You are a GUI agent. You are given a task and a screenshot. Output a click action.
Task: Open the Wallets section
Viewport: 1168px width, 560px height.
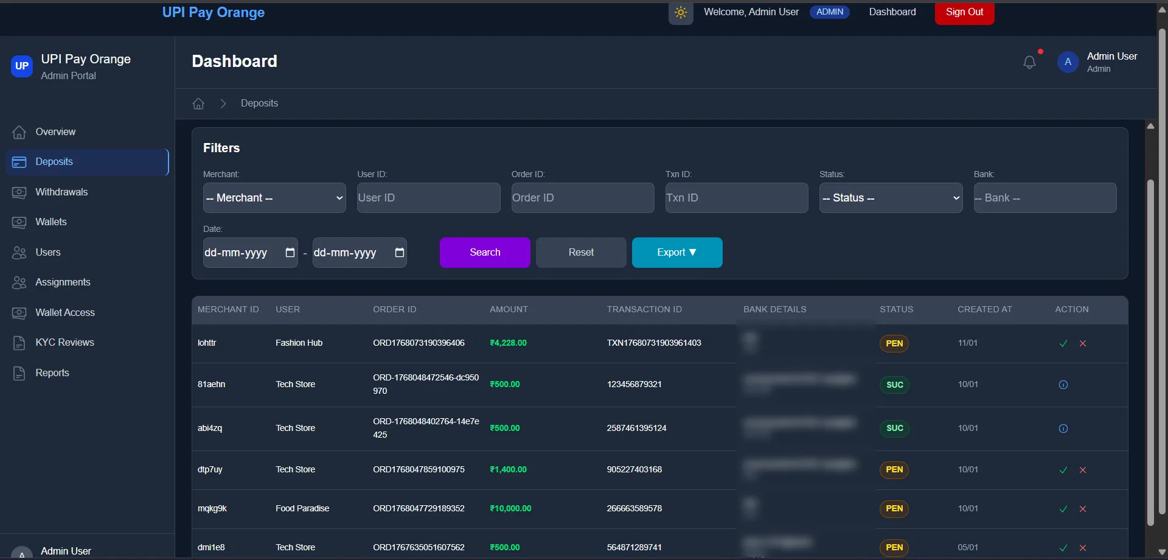tap(87, 222)
